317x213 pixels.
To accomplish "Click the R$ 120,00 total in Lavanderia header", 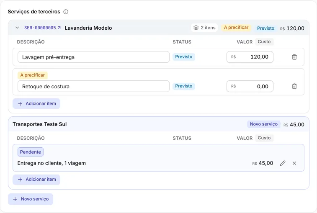I will 292,28.
